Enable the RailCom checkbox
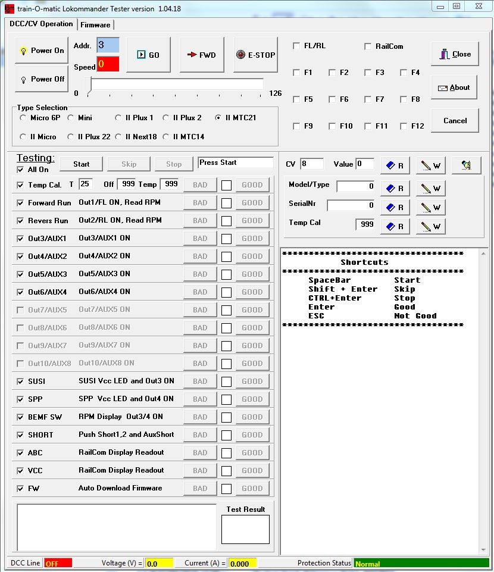The image size is (494, 572). coord(368,46)
